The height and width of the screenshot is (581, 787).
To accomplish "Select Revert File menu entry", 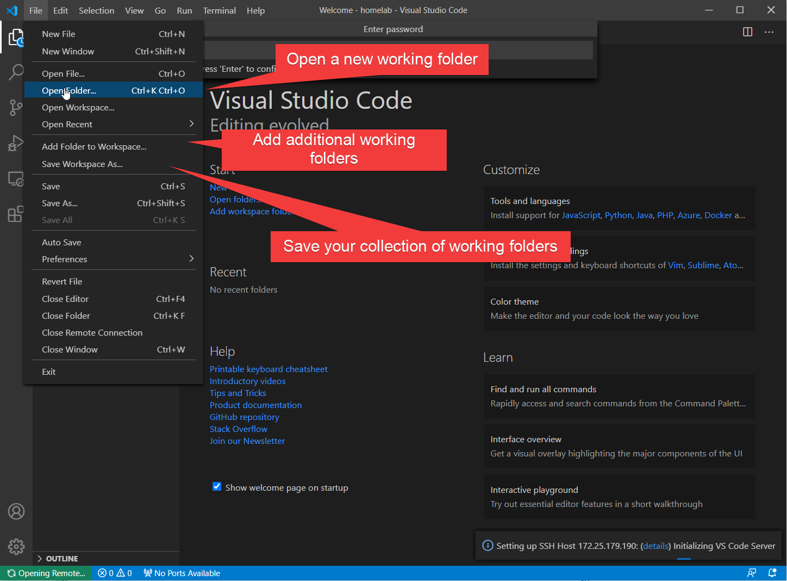I will point(114,281).
